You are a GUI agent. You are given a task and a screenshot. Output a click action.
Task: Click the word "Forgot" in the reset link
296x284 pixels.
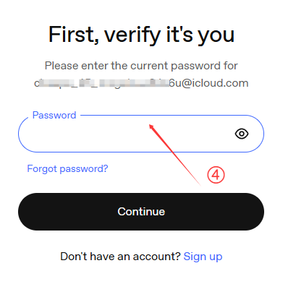point(42,169)
